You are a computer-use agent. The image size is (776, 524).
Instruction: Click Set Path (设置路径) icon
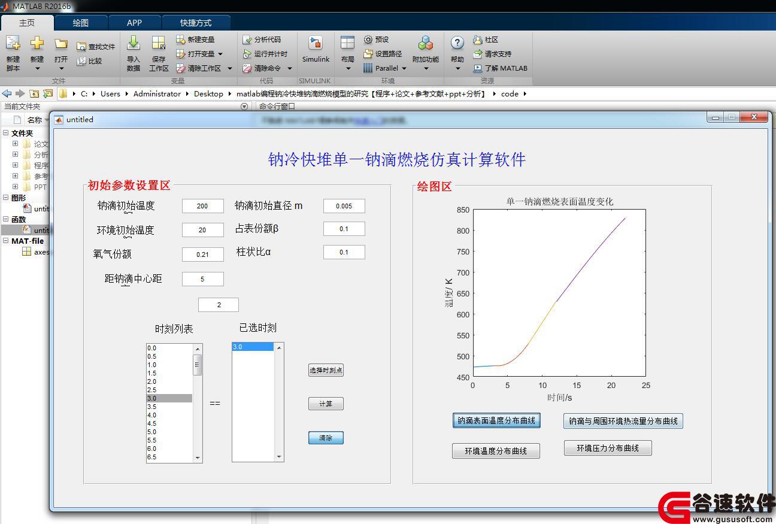(368, 54)
